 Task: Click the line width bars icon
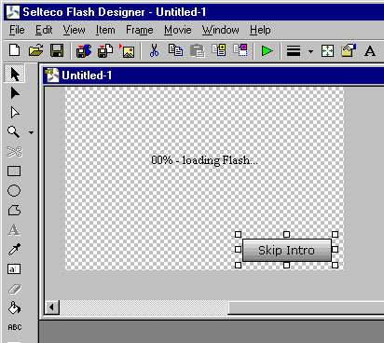pos(294,50)
